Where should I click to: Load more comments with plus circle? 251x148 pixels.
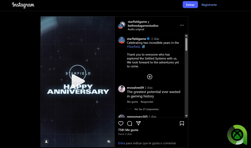pos(150,77)
